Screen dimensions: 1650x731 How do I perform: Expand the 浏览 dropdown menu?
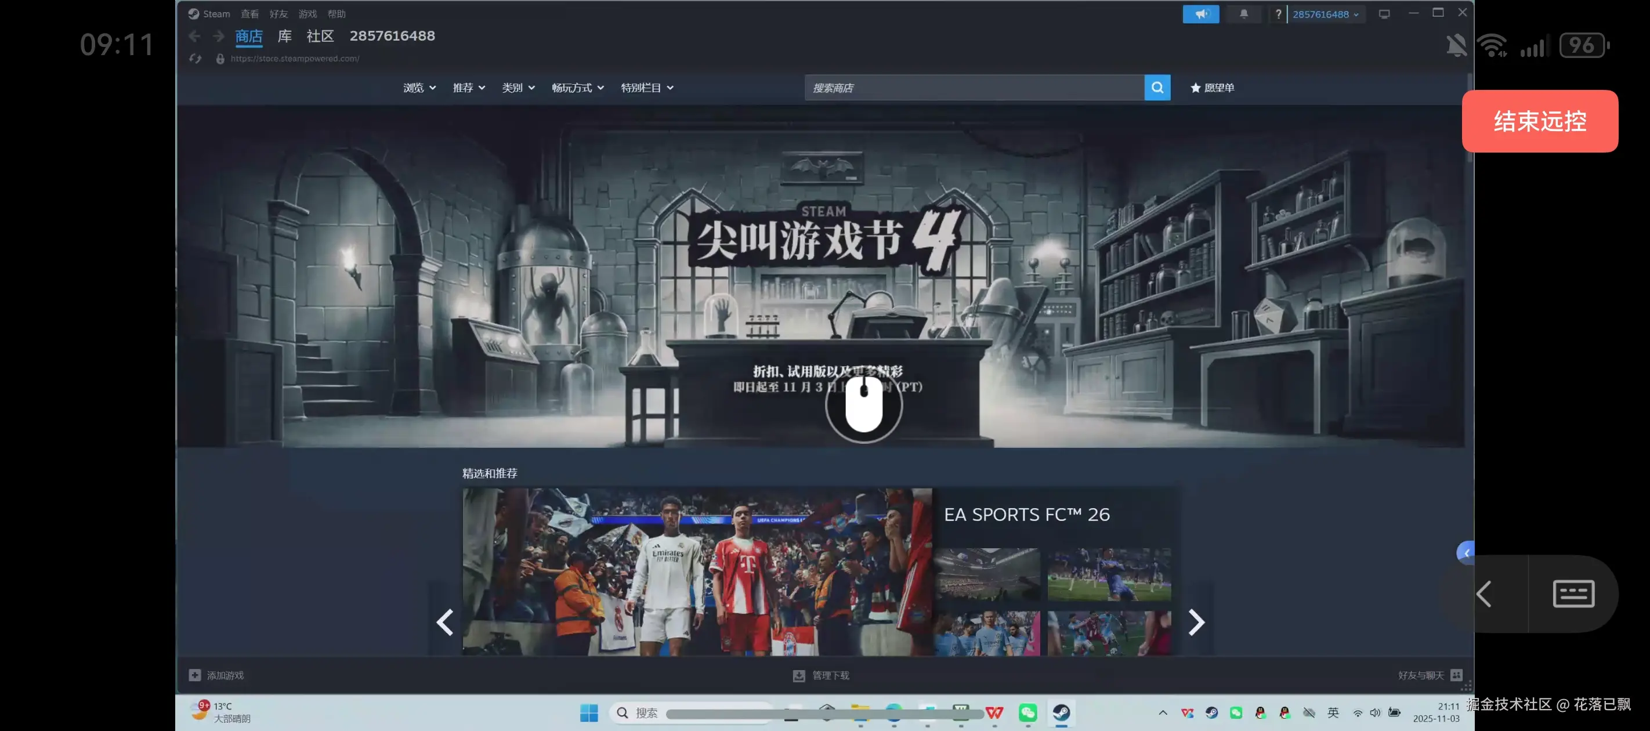(x=419, y=88)
